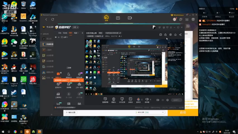Go back with the WeGame back arrow
Screen dimensions: 238x134
tap(46, 19)
